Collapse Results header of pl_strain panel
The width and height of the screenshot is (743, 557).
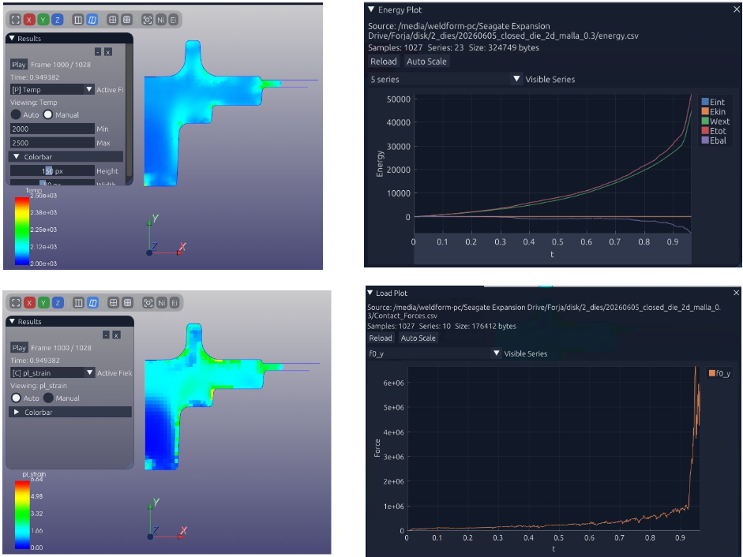click(x=13, y=321)
